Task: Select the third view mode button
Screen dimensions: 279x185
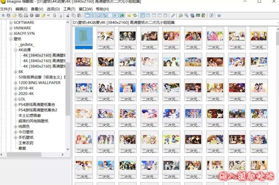Action: tap(154, 16)
